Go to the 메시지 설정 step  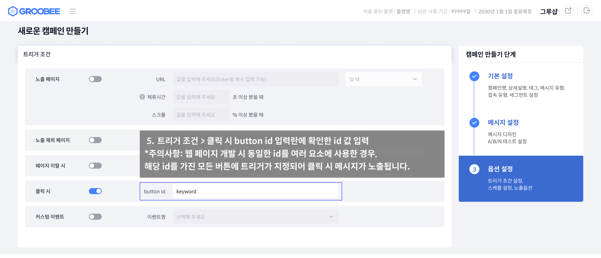503,122
